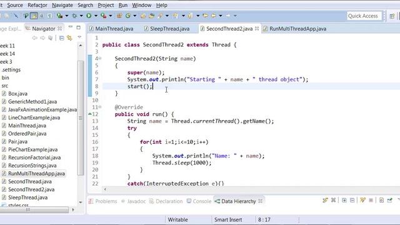Click the X remove icon in Data Hierarchy toolbar
This screenshot has width=400, height=225.
[333, 200]
